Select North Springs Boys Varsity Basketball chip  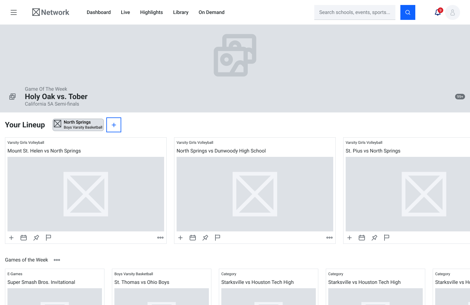point(78,125)
